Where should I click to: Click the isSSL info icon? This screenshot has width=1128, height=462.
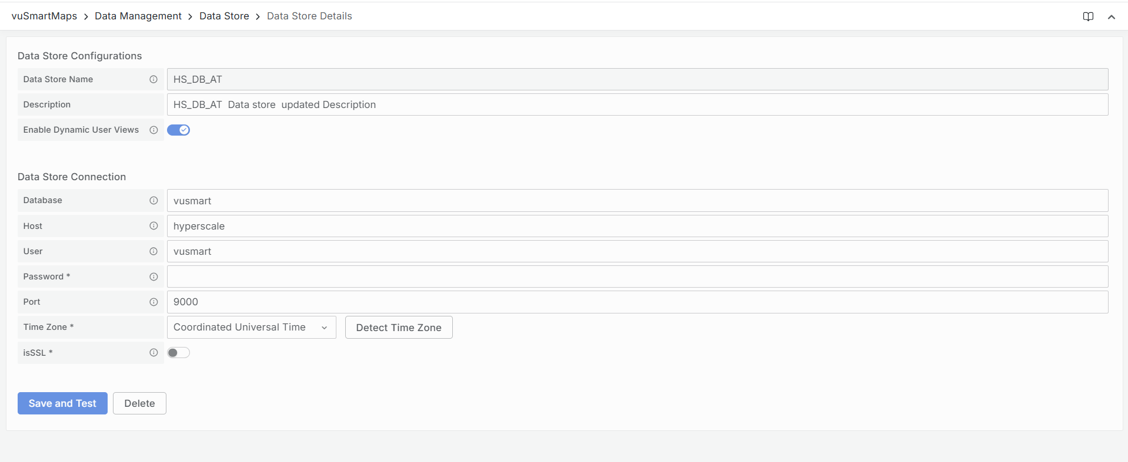153,353
